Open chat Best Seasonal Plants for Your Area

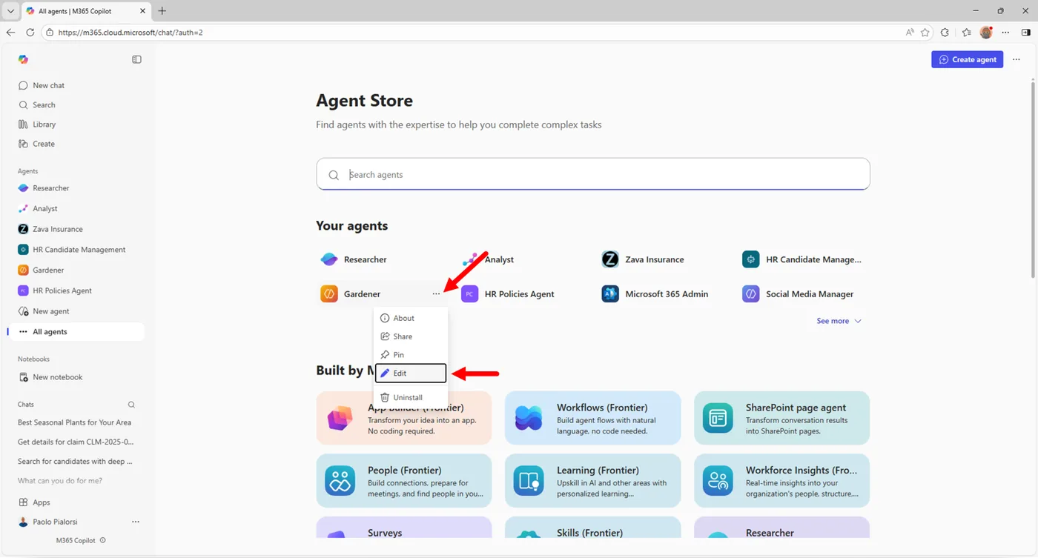[74, 422]
